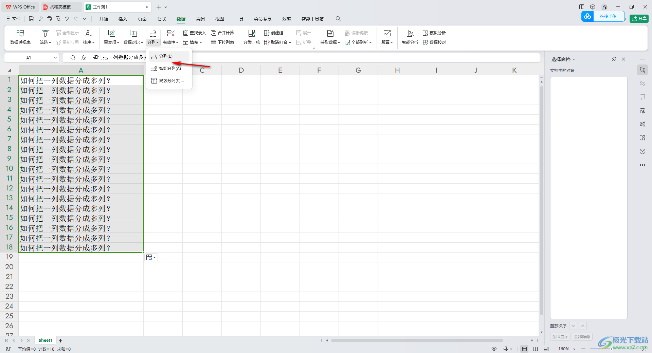Click the Print icon in quick toolbar

pos(49,19)
